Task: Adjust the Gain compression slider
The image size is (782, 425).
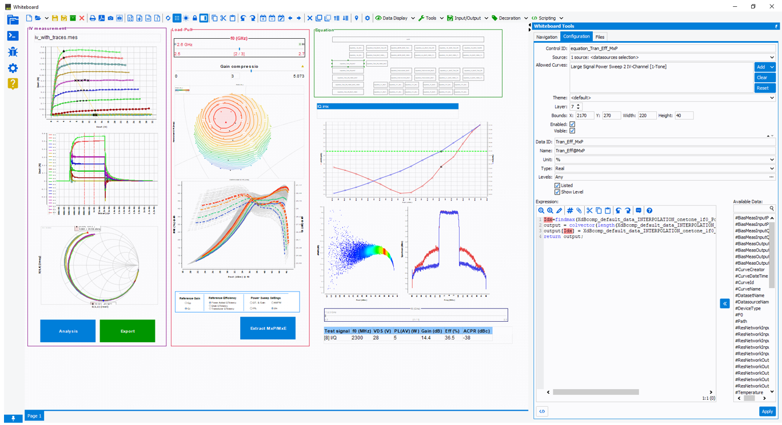Action: pos(252,71)
